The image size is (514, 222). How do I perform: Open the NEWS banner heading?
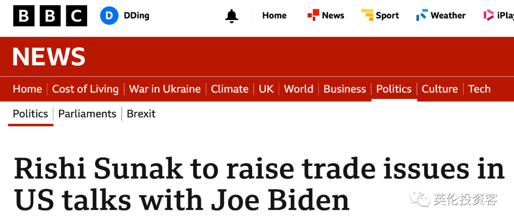click(x=49, y=57)
